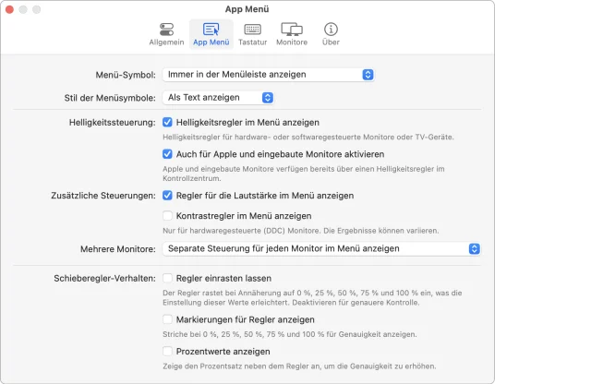Check Markierungen für Regler anzeigen
Viewport: 591px width, 384px height.
(x=168, y=319)
